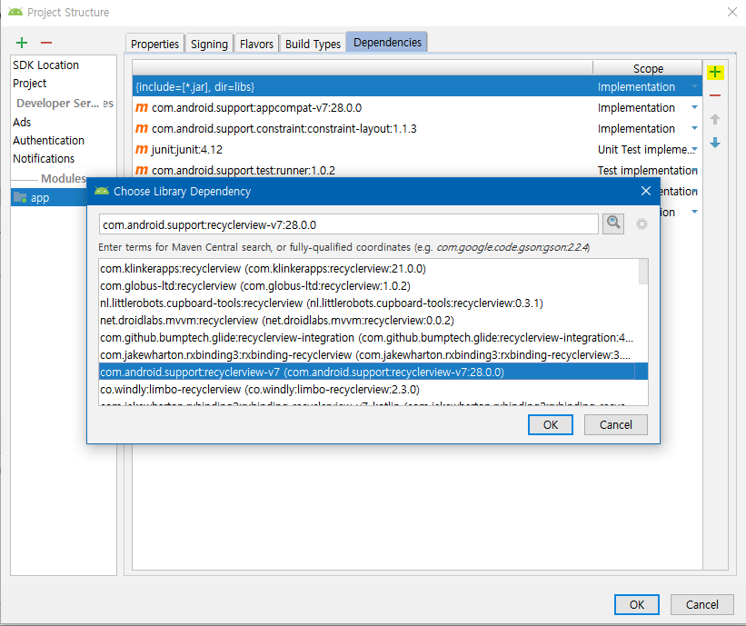The image size is (746, 626).
Task: Click the library search input field
Action: click(348, 224)
